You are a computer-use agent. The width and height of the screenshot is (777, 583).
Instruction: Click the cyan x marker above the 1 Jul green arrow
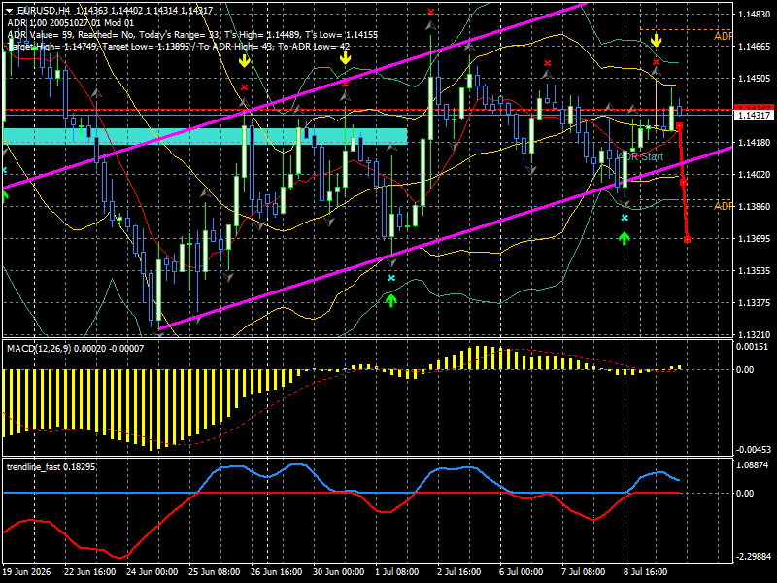[391, 278]
